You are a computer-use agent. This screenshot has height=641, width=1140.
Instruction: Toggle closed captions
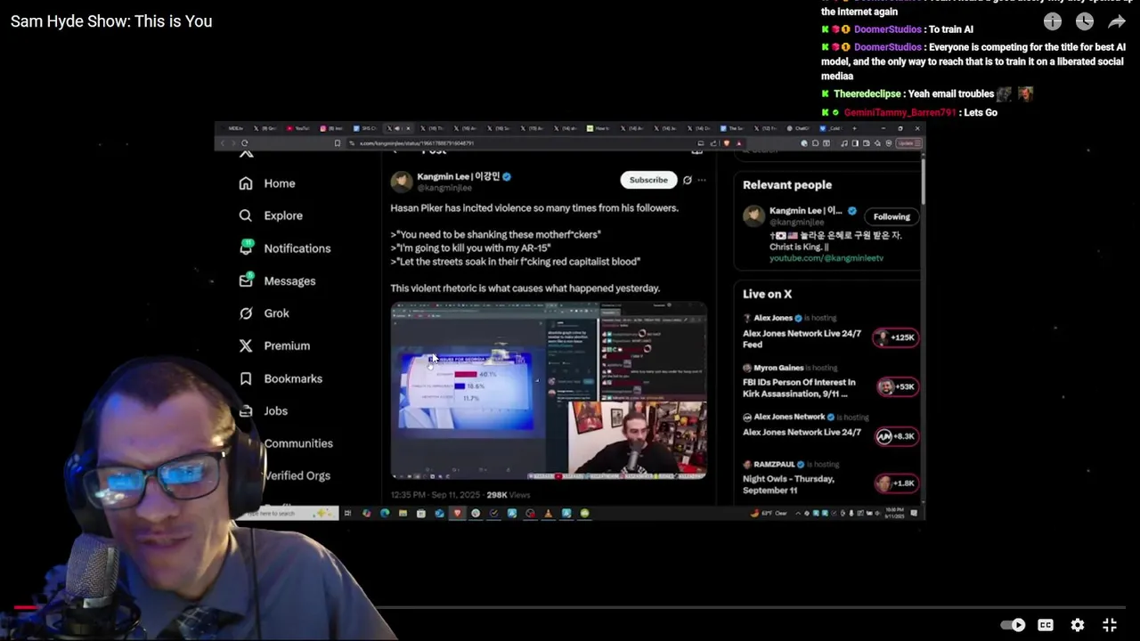1046,625
